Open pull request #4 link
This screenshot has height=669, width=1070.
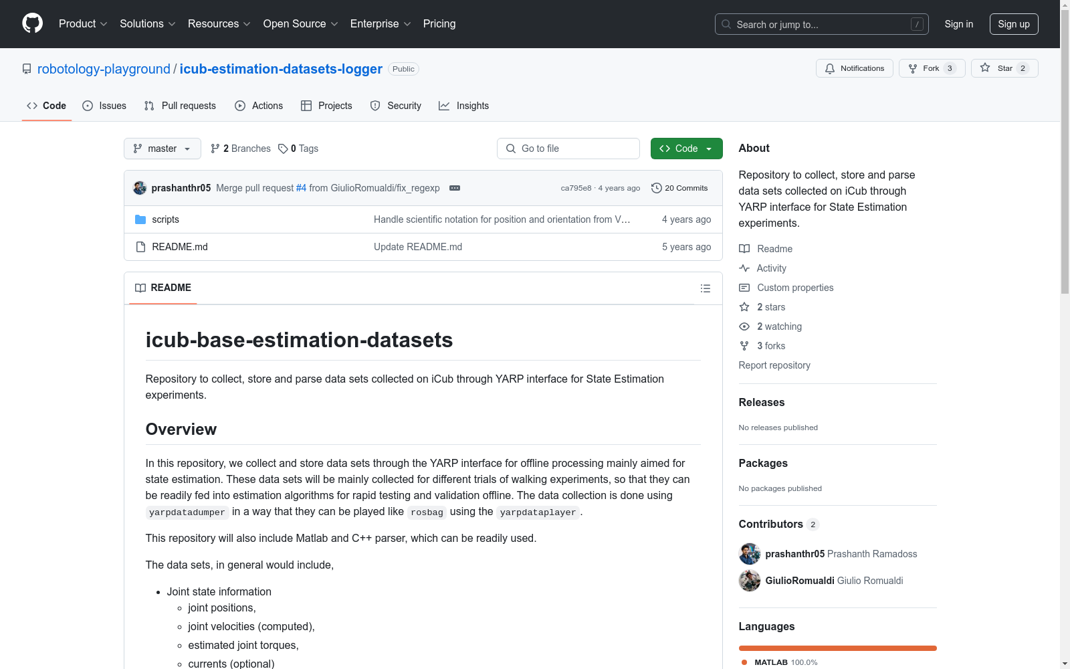(301, 188)
